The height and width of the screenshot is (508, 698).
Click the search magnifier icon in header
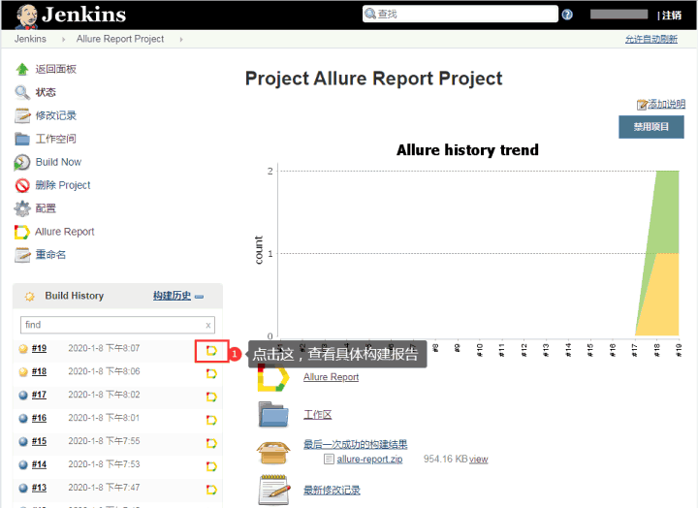pos(369,14)
